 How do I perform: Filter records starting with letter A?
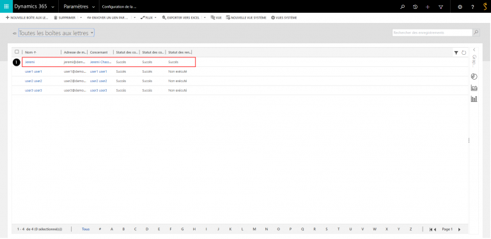click(112, 229)
